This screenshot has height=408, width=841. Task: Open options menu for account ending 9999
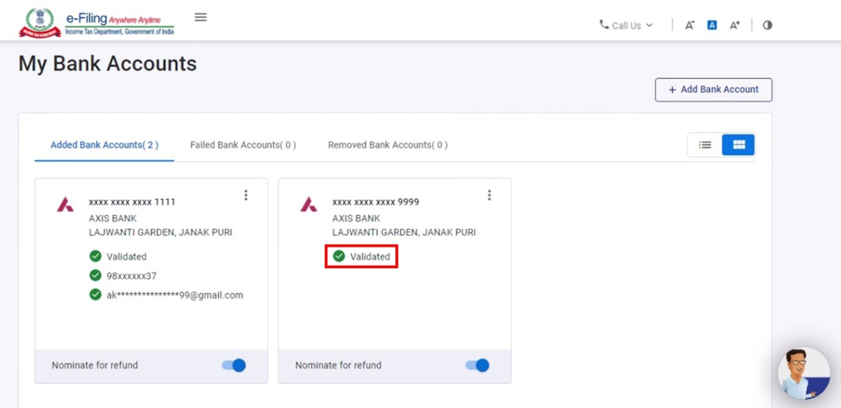tap(489, 195)
